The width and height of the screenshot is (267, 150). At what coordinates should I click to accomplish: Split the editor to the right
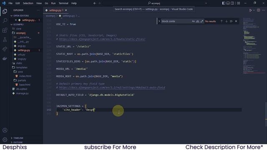[259, 10]
